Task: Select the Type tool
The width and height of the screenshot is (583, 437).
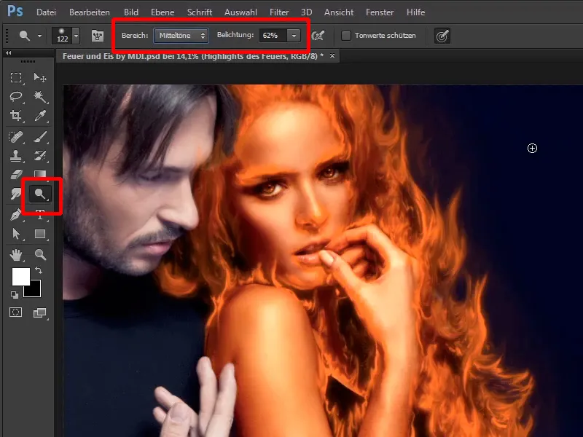Action: point(40,215)
